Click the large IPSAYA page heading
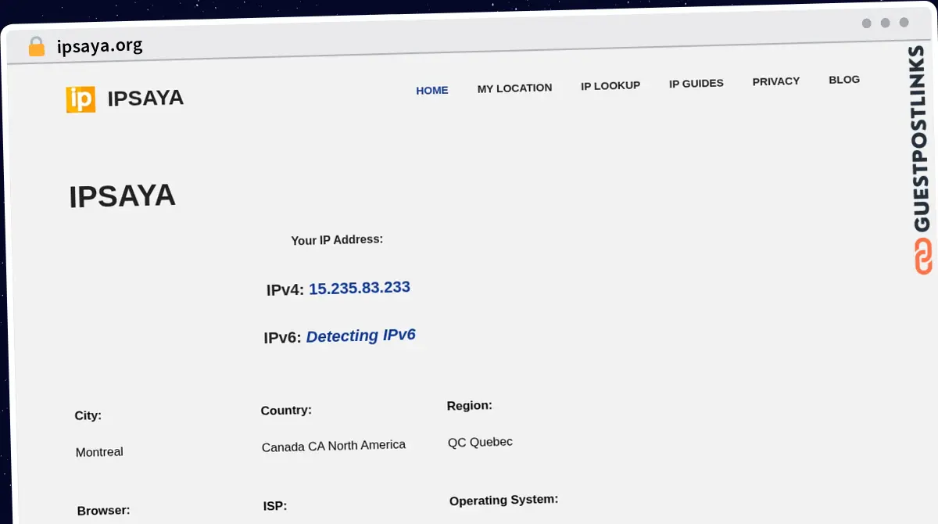Viewport: 938px width, 524px height. (122, 196)
